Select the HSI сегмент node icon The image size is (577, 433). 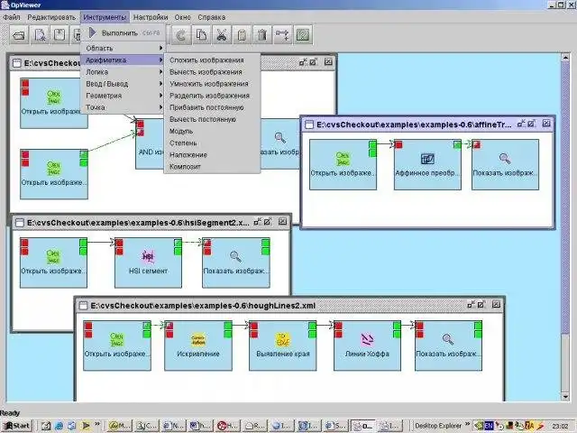pyautogui.click(x=148, y=256)
